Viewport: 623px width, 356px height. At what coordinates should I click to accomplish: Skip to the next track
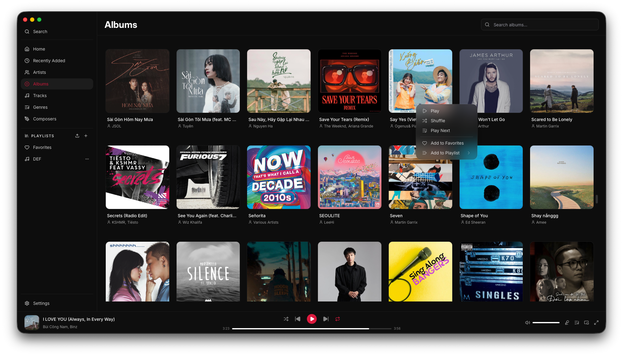pyautogui.click(x=326, y=319)
